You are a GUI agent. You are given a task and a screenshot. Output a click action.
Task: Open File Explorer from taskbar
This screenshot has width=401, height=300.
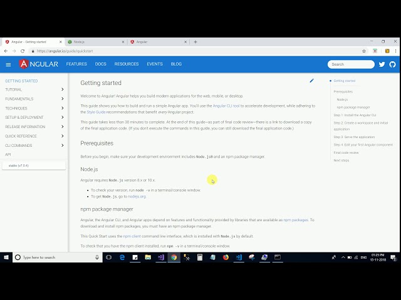148,257
